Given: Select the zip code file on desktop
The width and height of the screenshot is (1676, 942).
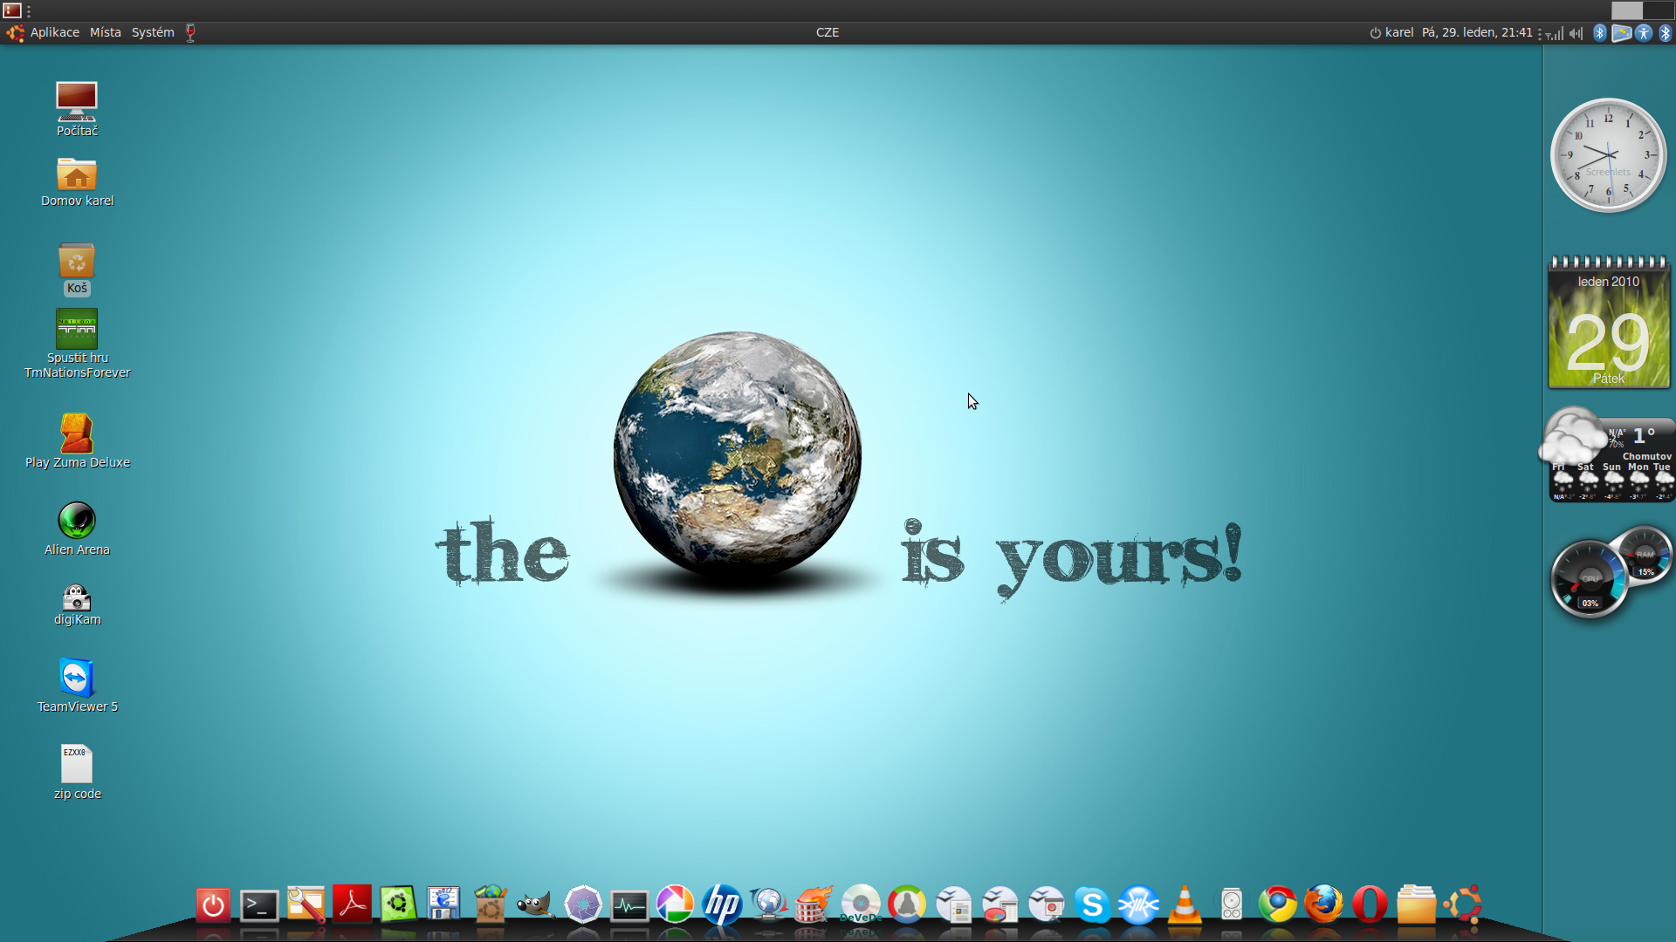Looking at the screenshot, I should 77,772.
